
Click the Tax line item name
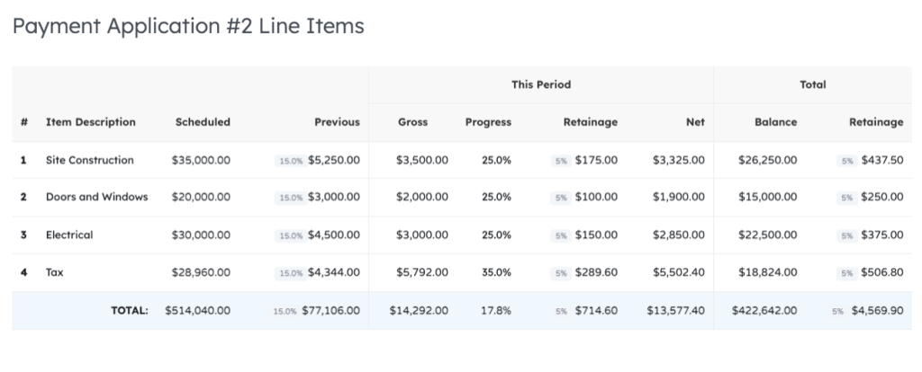(x=54, y=272)
